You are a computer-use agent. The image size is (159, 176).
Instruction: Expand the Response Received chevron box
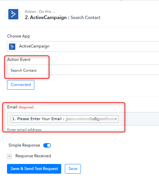tap(9, 156)
